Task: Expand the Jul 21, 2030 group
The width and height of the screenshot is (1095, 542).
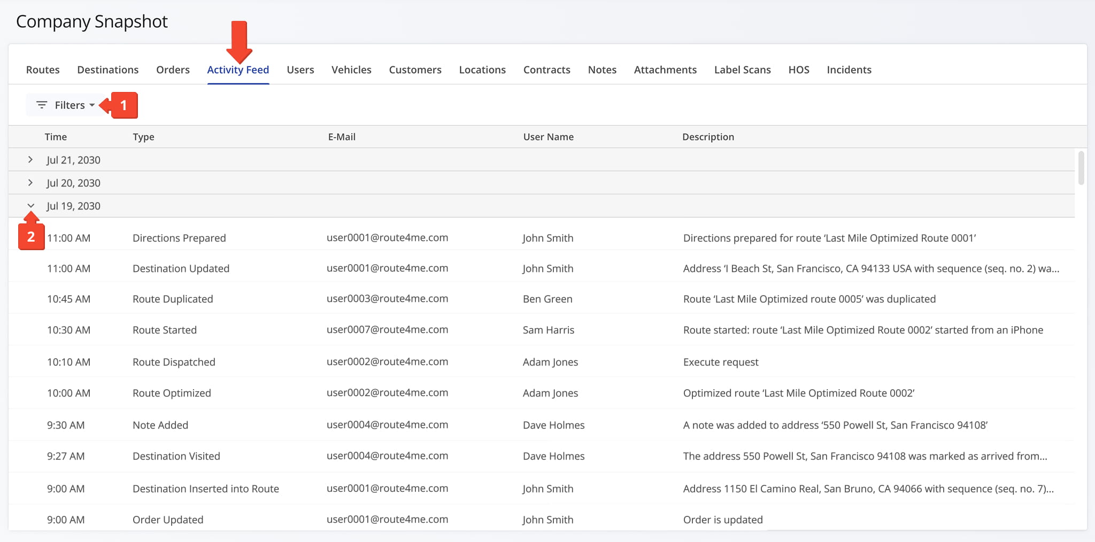Action: [x=30, y=160]
